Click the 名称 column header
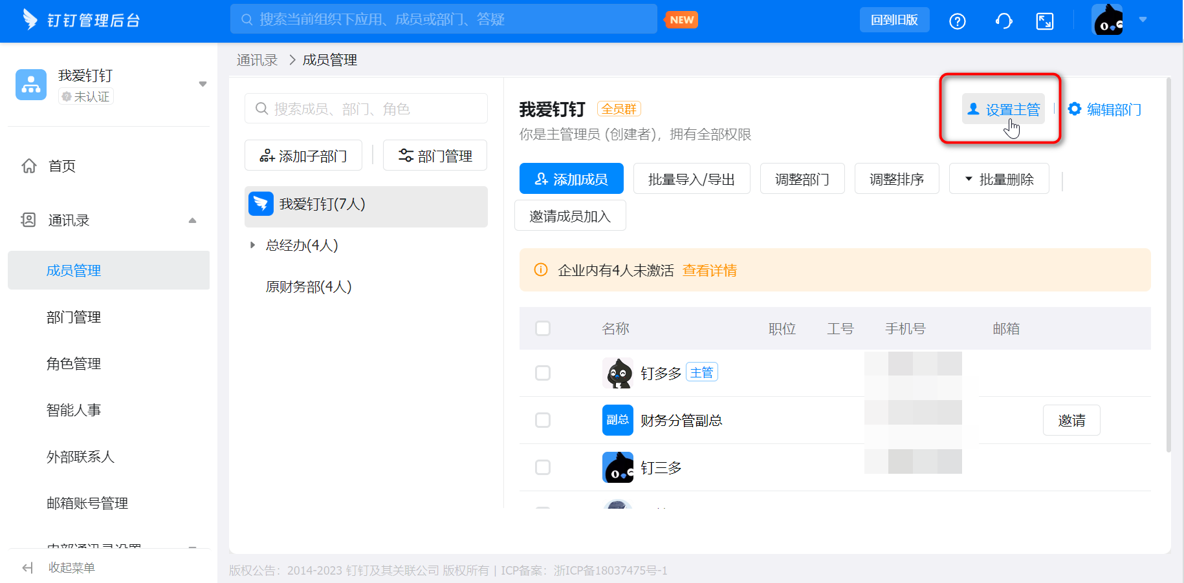Image resolution: width=1184 pixels, height=583 pixels. click(615, 328)
